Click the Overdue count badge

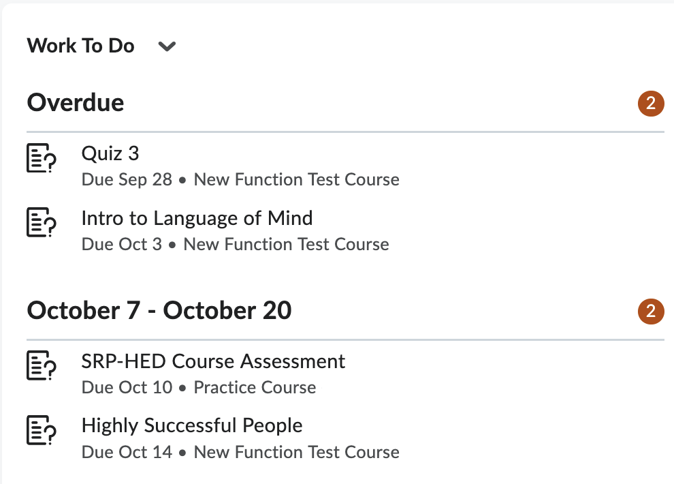coord(650,104)
